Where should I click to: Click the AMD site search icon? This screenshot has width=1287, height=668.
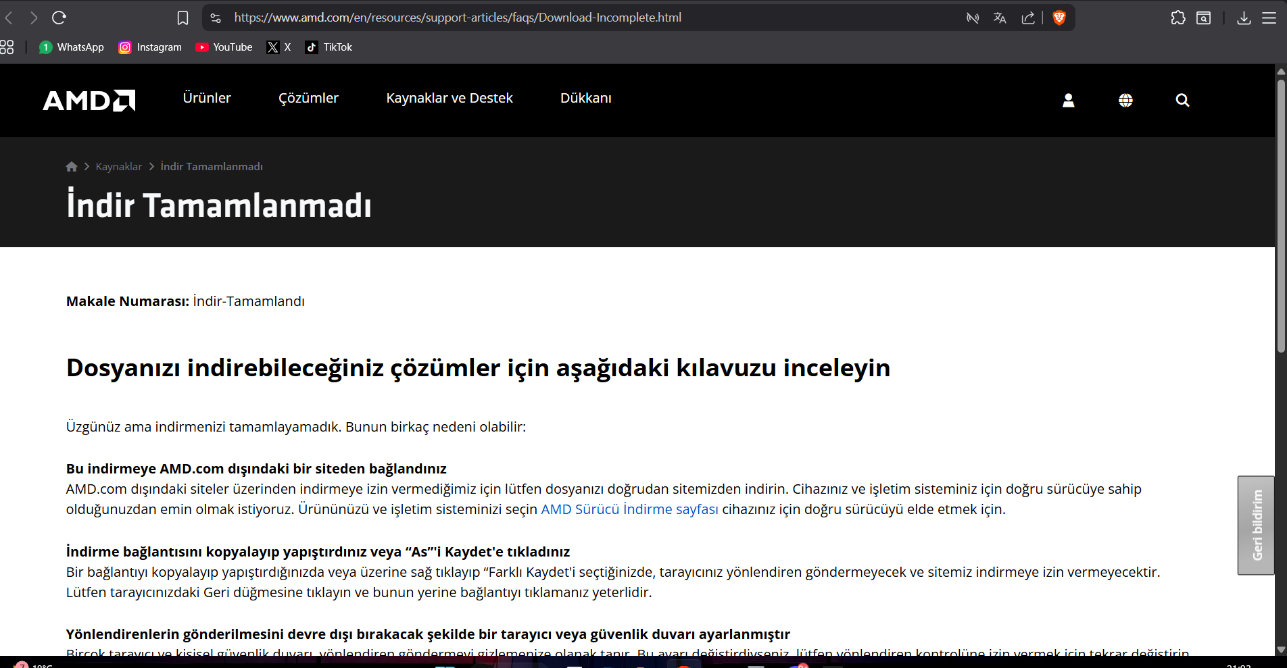pos(1182,100)
